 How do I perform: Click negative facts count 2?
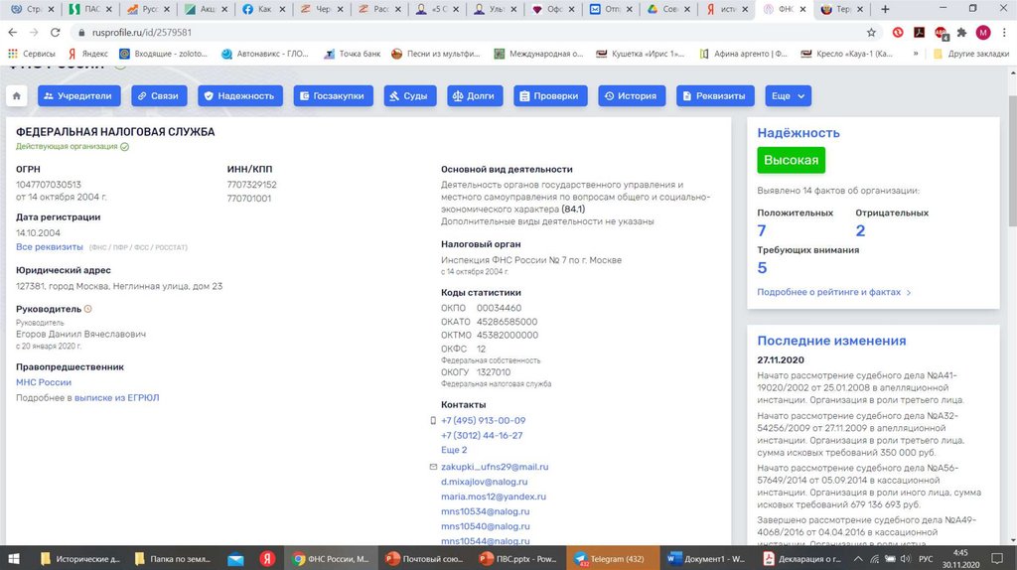pos(861,230)
